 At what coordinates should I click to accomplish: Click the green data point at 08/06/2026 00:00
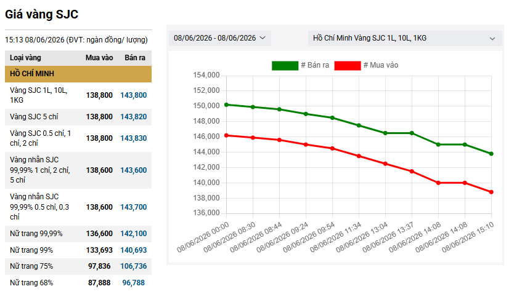point(226,105)
